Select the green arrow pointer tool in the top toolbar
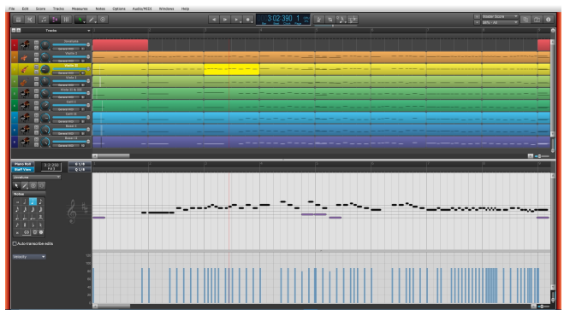The width and height of the screenshot is (564, 315). (x=80, y=20)
